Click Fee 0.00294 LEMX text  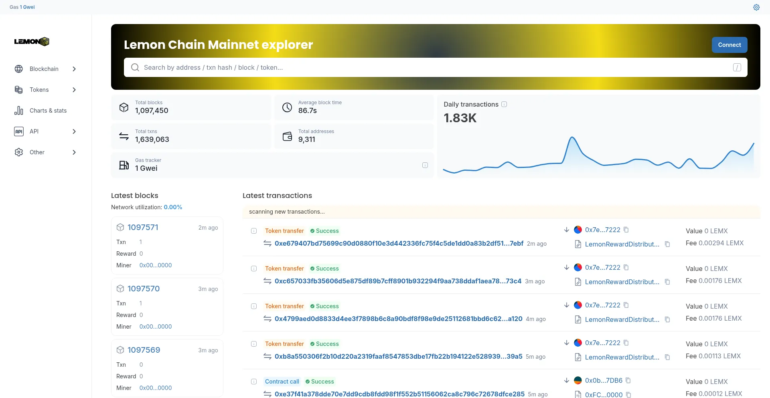tap(715, 243)
